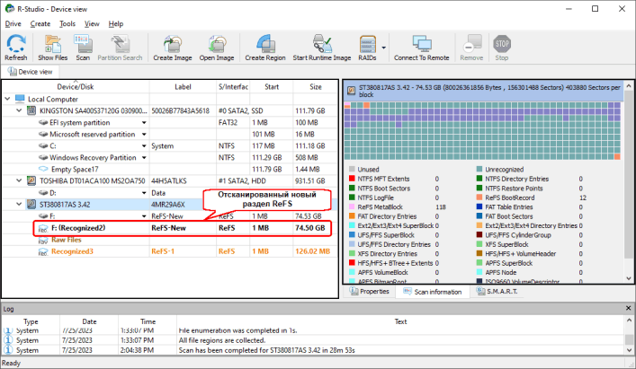
Task: Close the Log panel
Action: 628,308
